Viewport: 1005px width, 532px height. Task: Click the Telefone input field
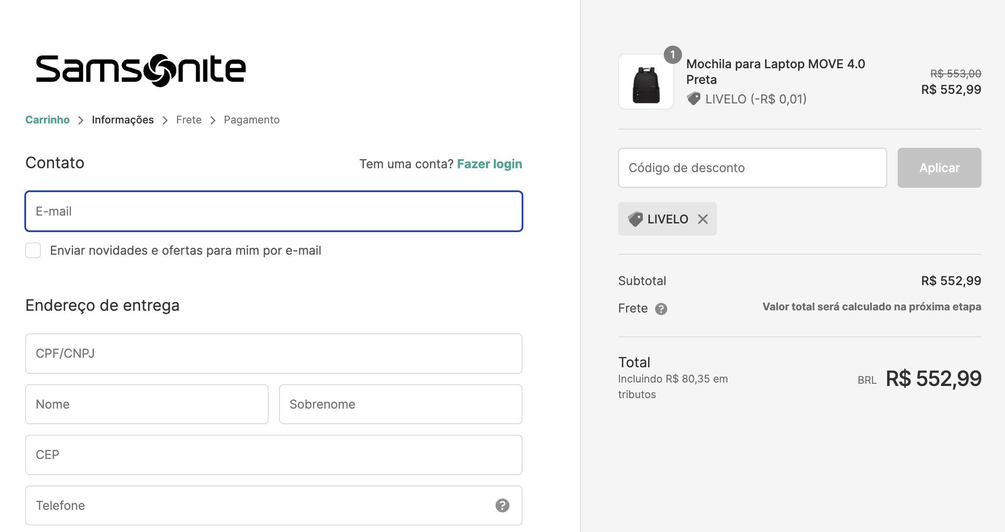point(274,505)
